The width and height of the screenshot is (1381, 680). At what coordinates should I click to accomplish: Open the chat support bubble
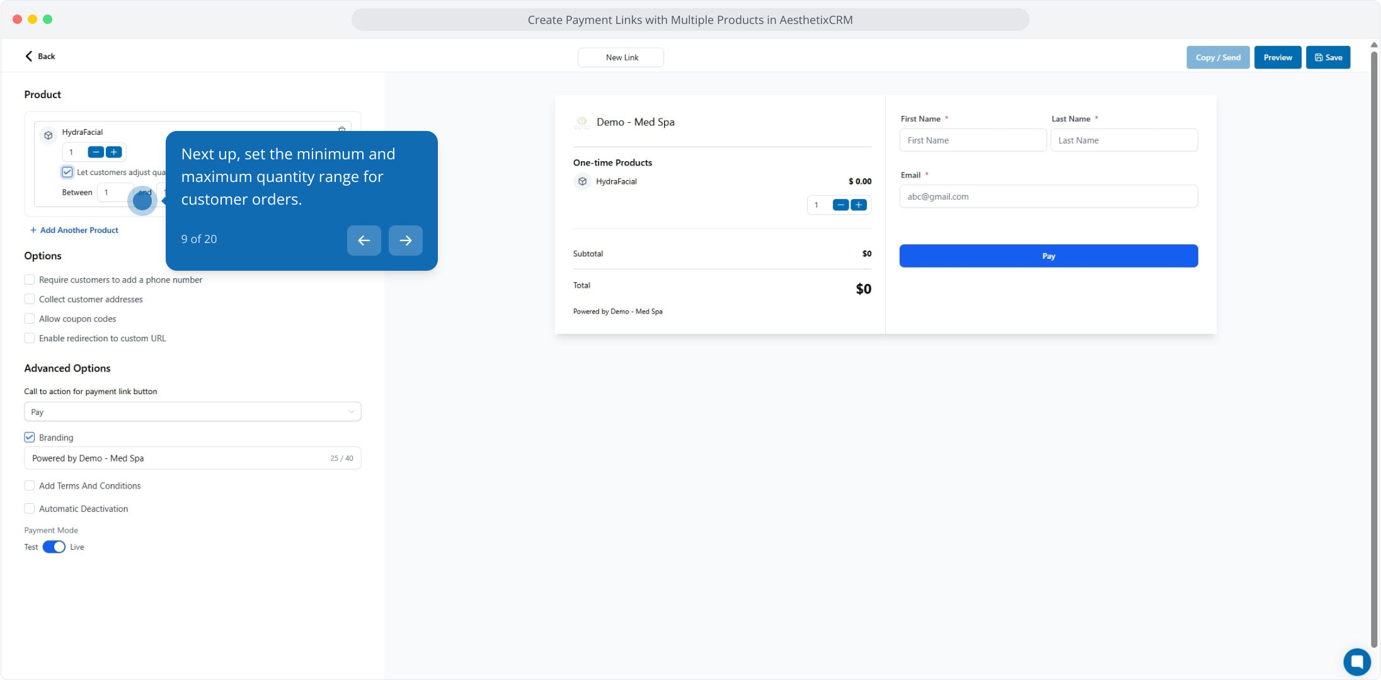1356,661
